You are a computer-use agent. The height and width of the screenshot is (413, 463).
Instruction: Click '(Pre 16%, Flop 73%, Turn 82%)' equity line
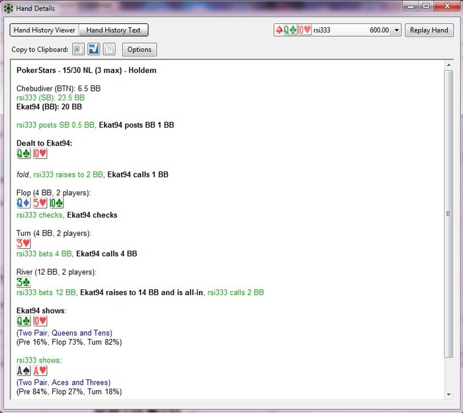69,342
